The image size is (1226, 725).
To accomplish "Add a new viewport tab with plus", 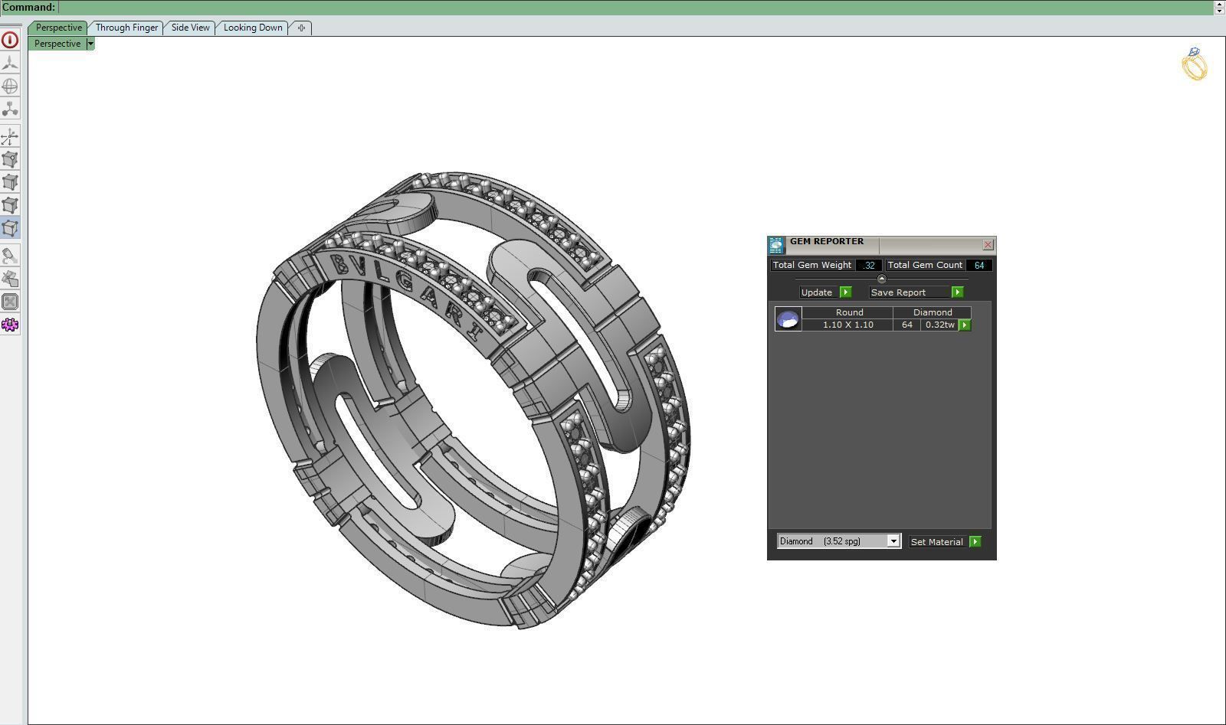I will [x=301, y=28].
